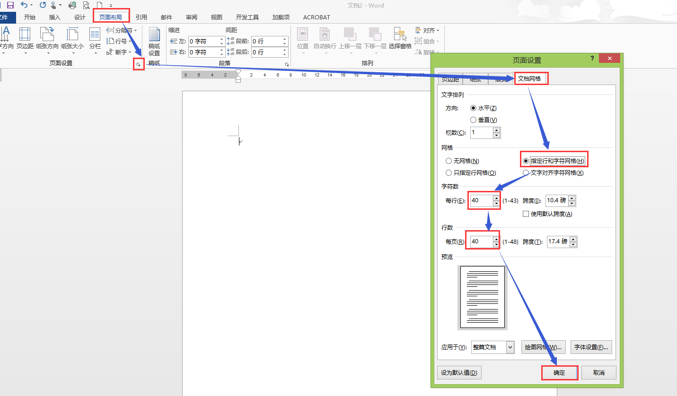
Task: Open the ACROBAT ribbon tab
Action: pyautogui.click(x=317, y=17)
